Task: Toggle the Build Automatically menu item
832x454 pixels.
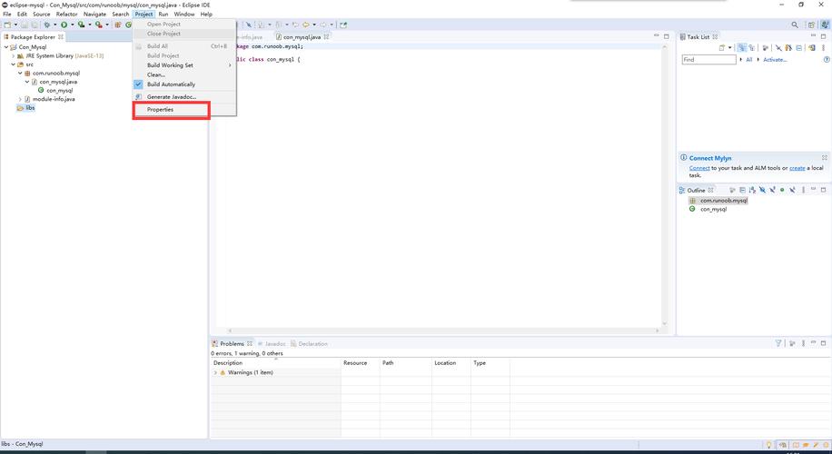Action: [171, 84]
